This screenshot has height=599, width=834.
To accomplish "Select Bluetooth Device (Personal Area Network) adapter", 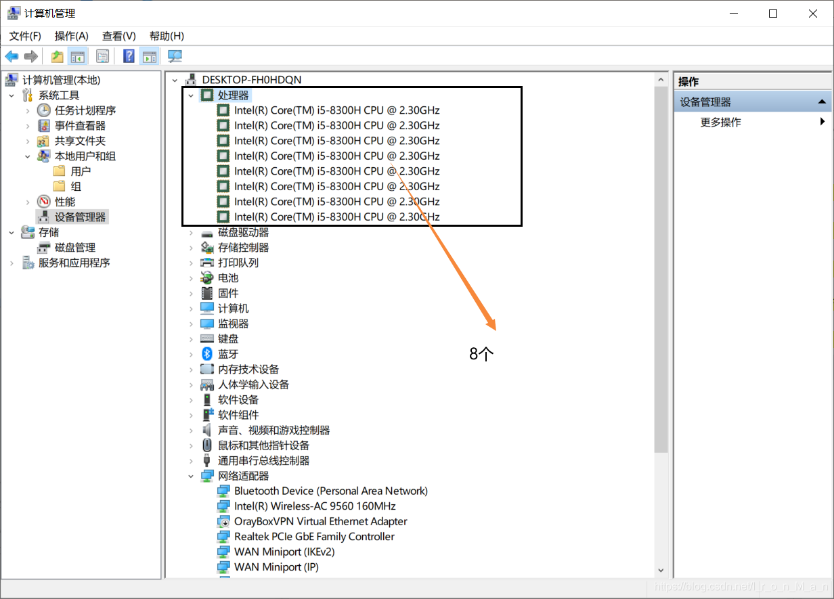I will point(331,491).
